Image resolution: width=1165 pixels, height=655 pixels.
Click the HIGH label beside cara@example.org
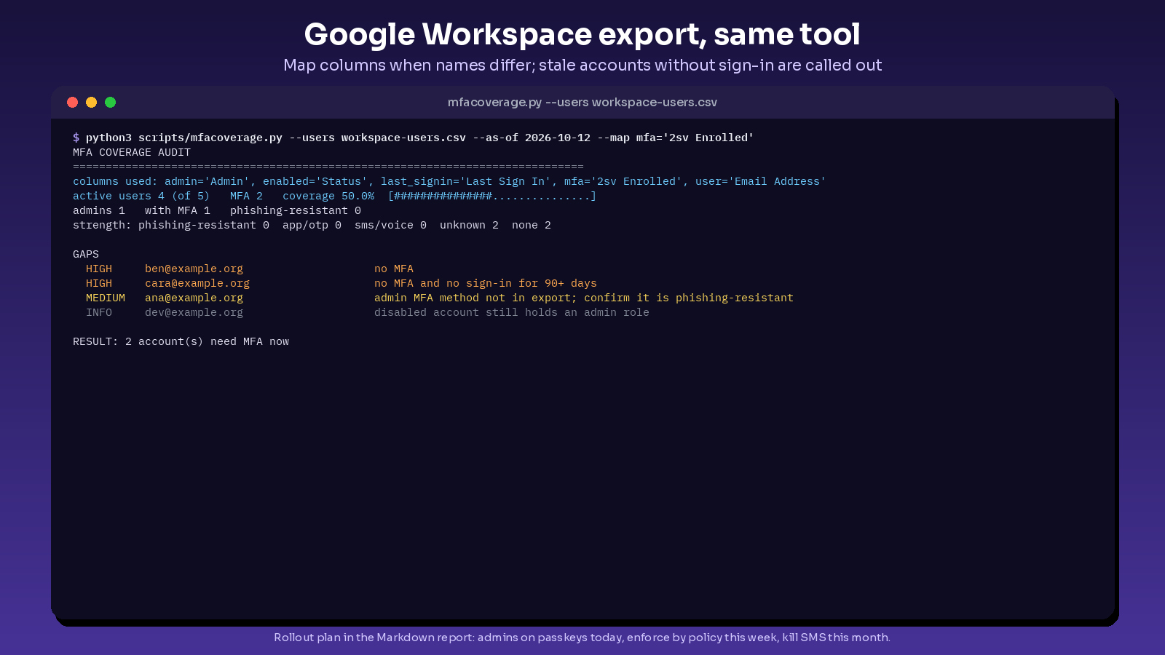99,283
